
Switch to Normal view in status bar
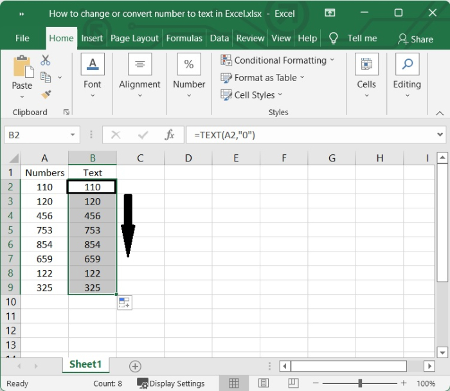234,383
